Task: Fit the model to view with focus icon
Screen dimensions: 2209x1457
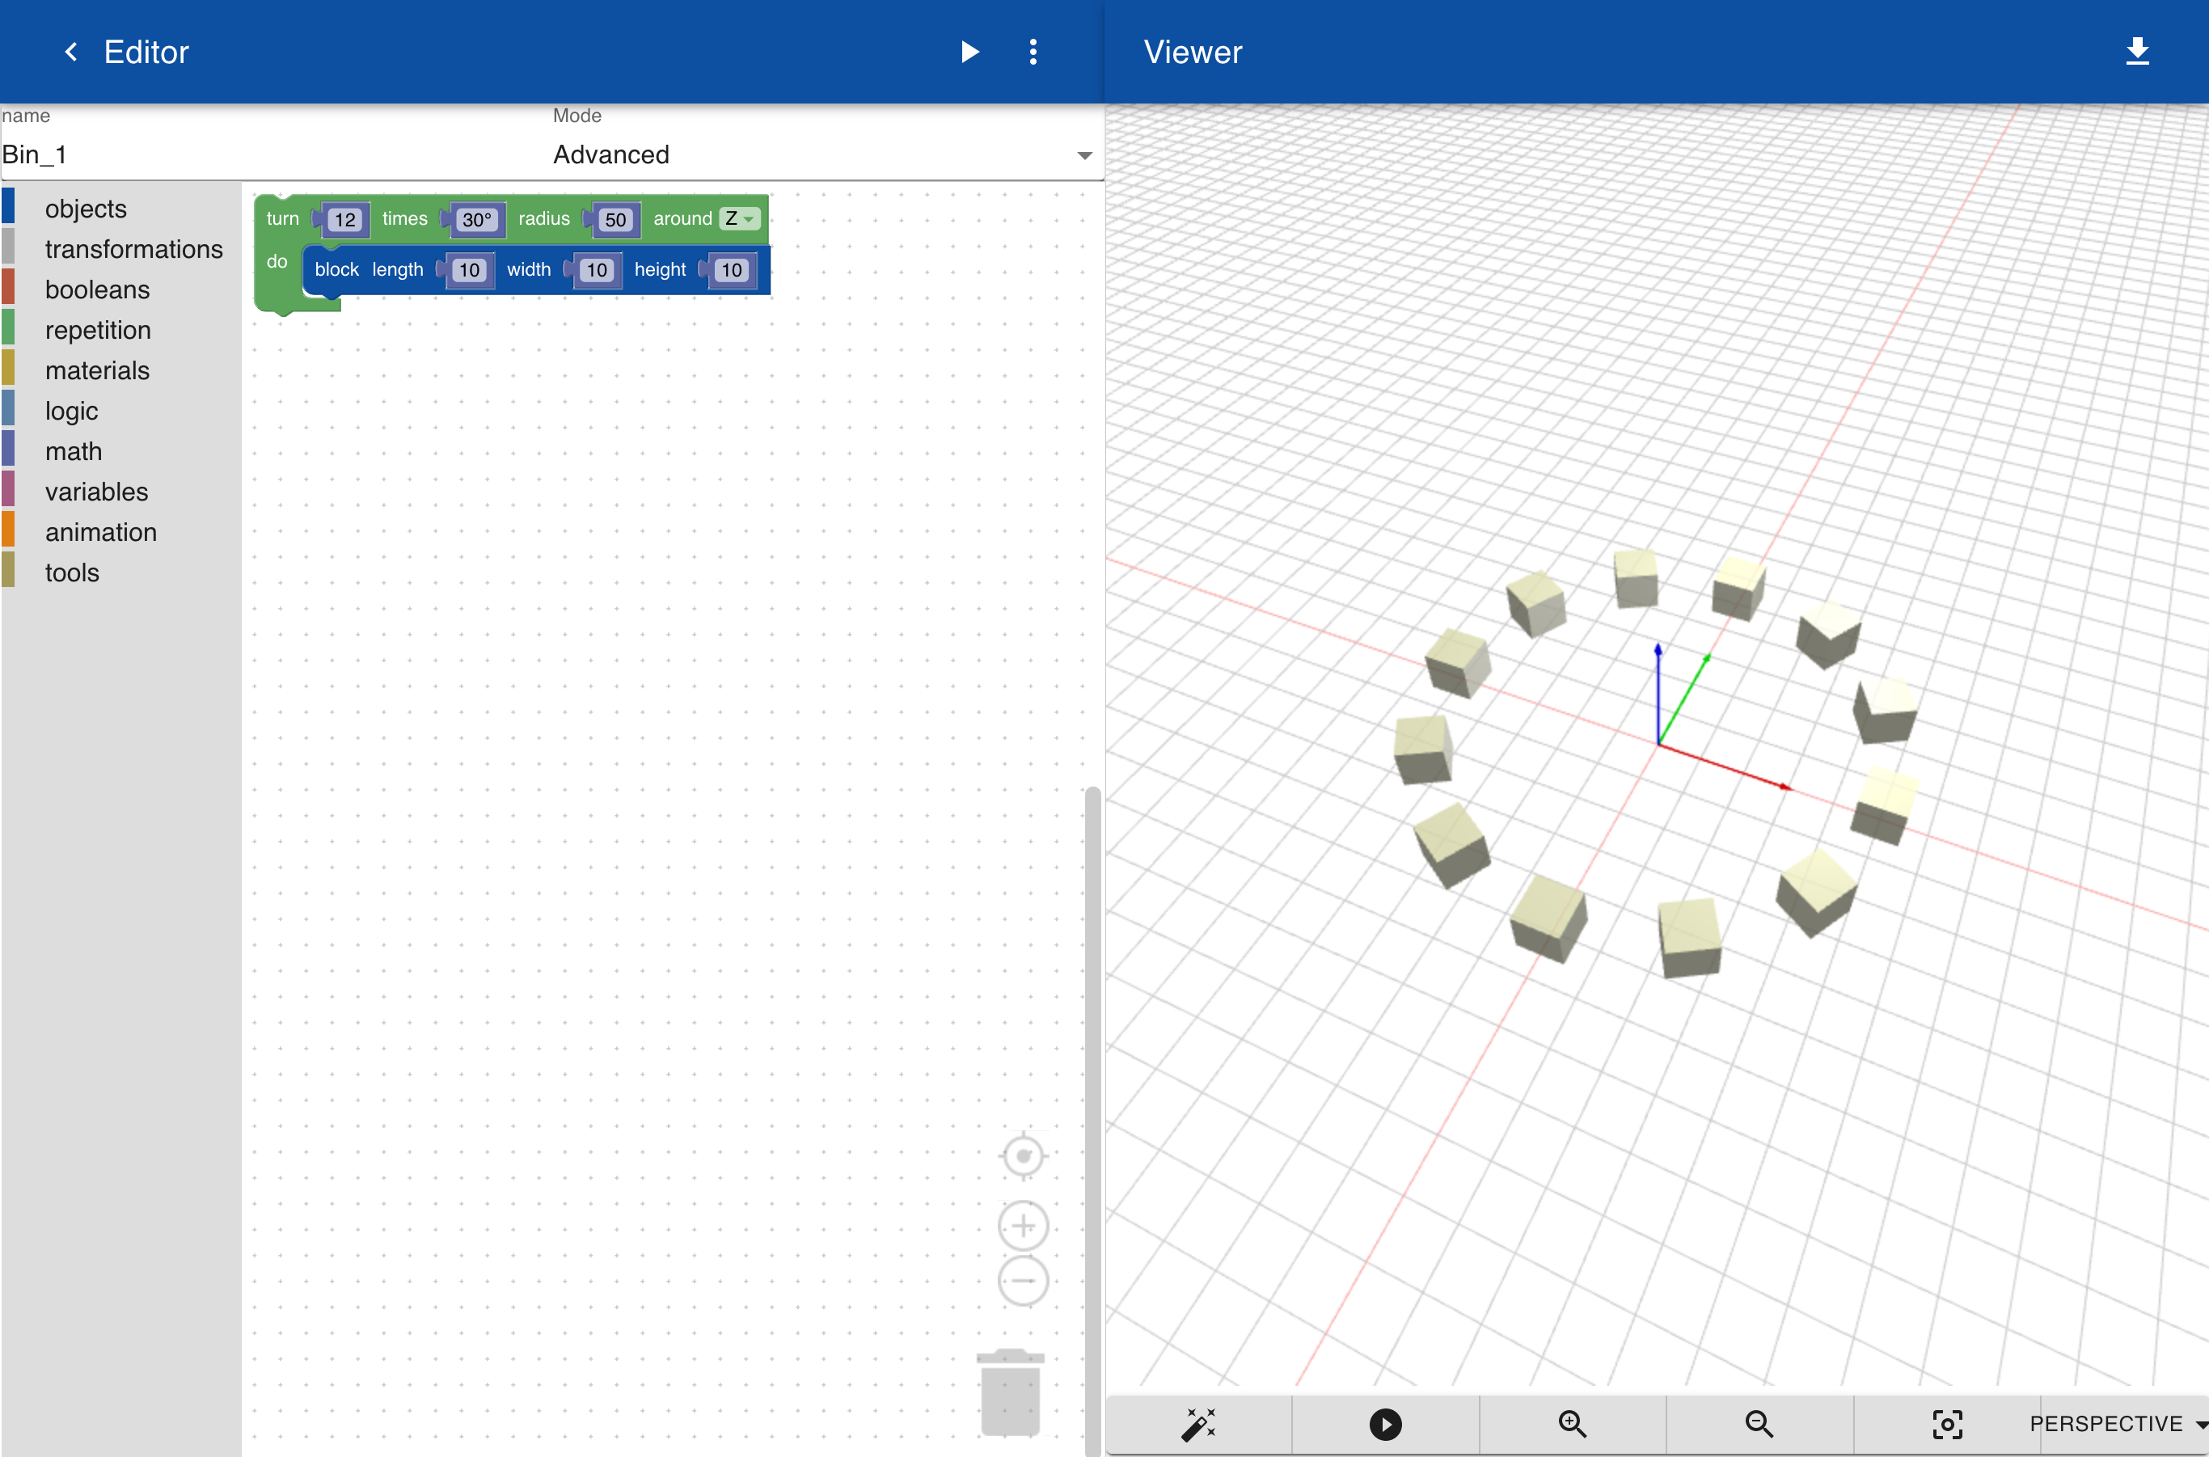Action: [x=1946, y=1424]
